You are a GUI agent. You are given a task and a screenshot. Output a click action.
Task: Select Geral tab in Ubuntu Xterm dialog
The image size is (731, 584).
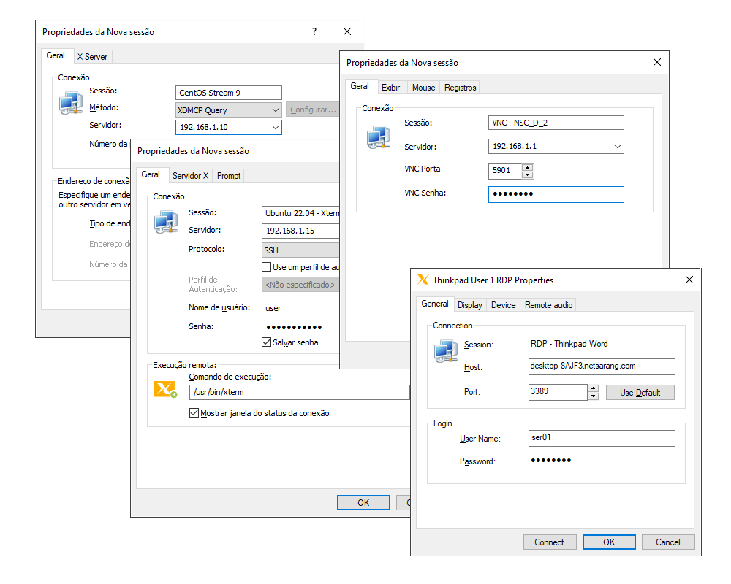tap(151, 174)
